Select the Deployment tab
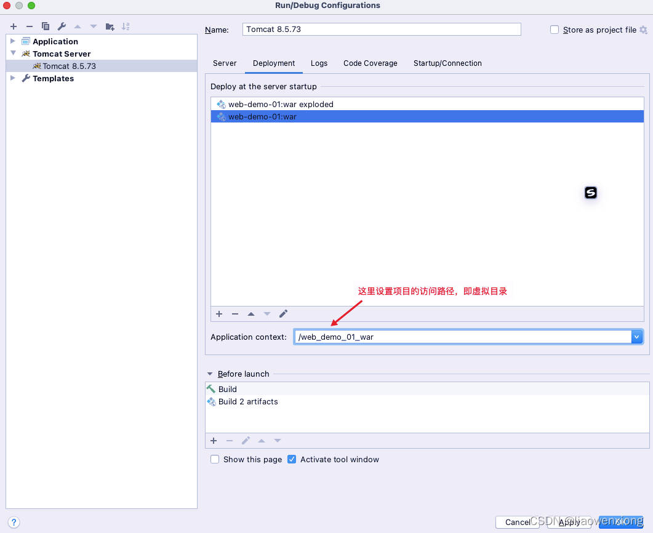653x533 pixels. 274,63
